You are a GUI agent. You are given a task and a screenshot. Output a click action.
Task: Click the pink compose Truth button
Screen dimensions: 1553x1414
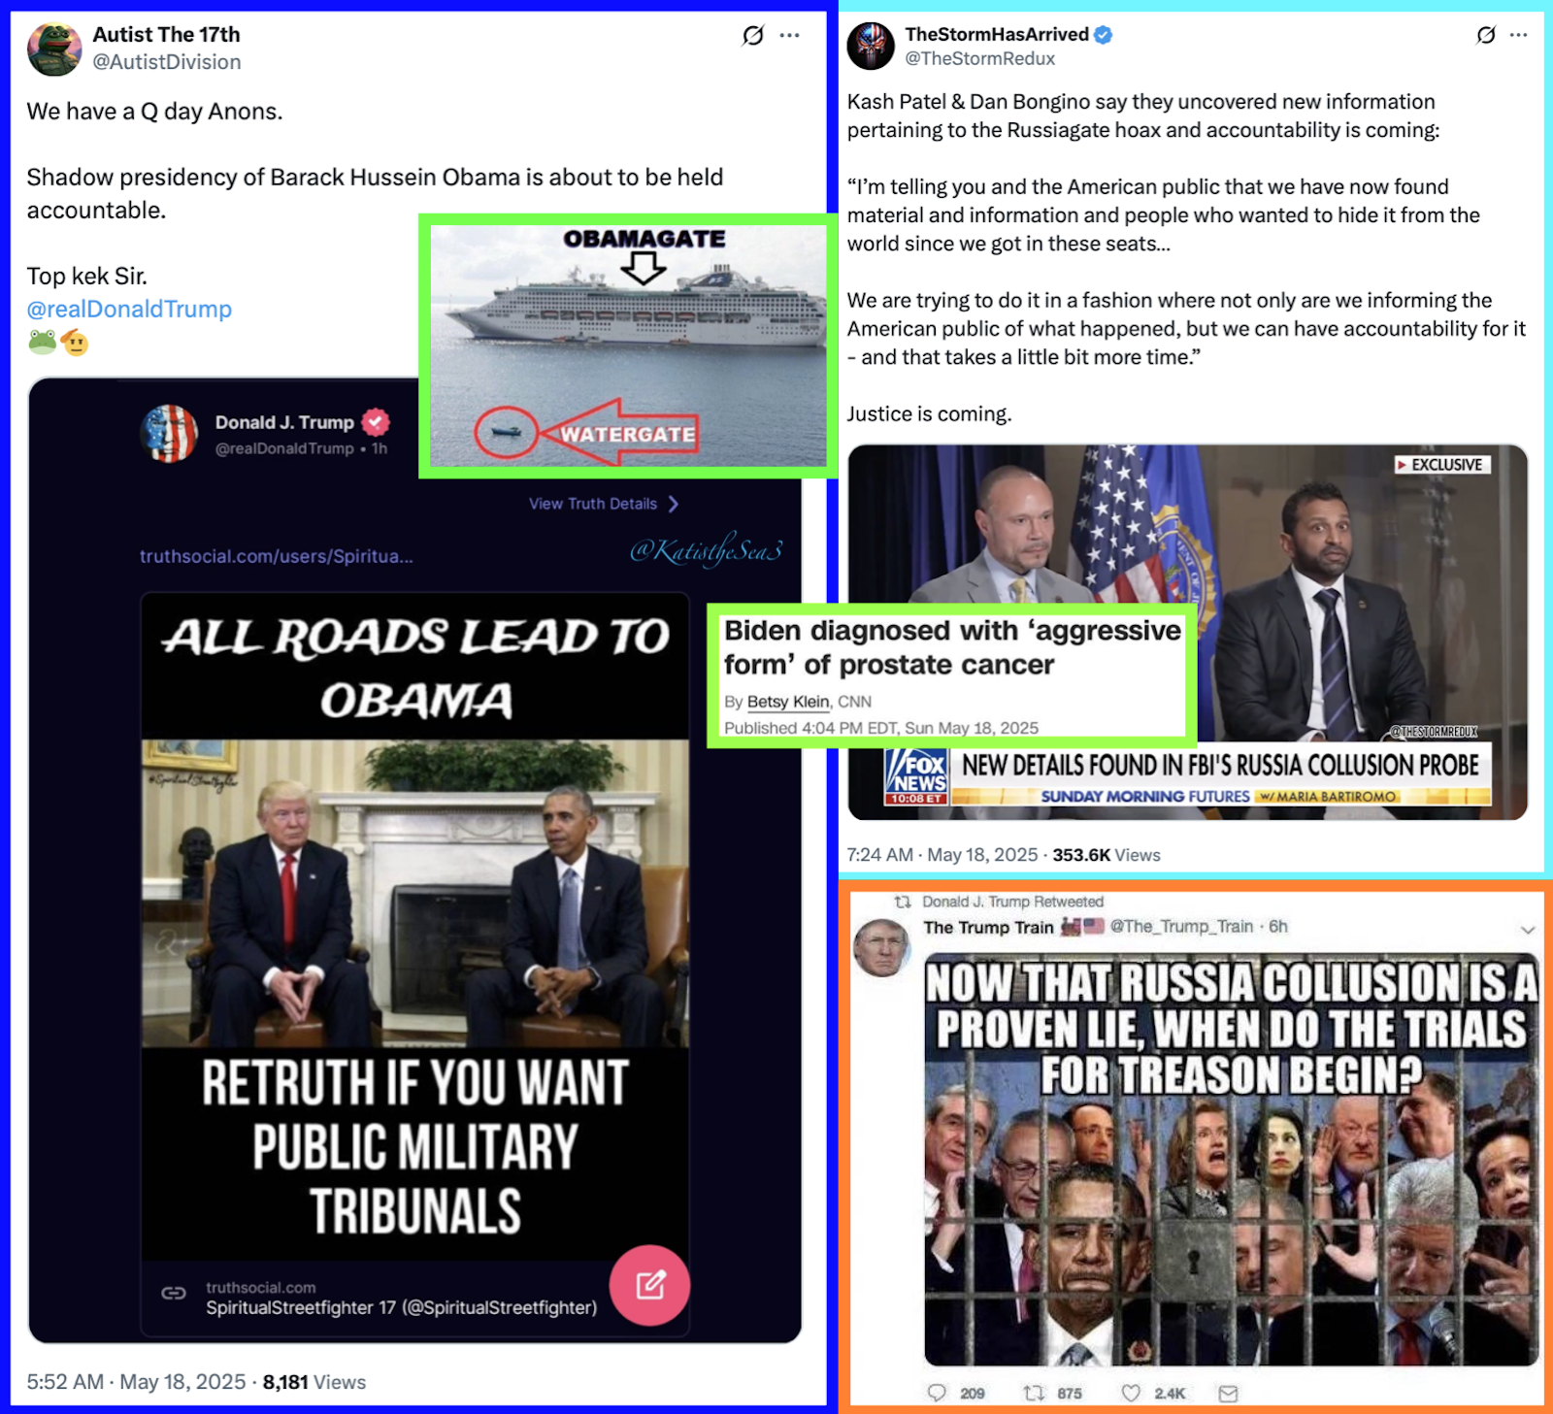click(x=649, y=1285)
